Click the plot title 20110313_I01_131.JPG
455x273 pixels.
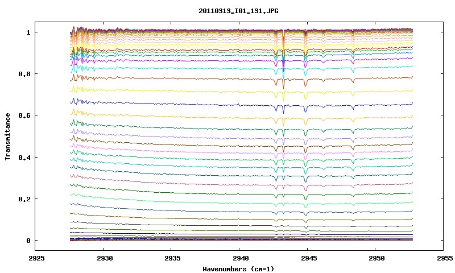coord(238,11)
